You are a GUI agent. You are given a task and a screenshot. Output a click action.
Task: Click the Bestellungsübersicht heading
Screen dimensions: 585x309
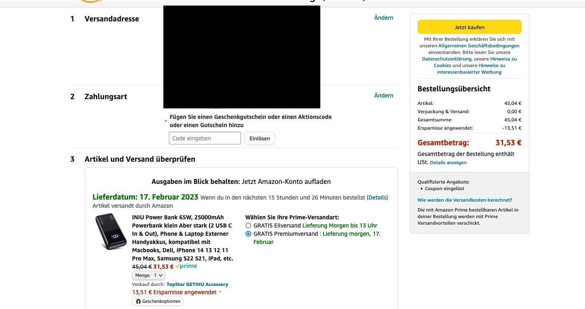(454, 89)
